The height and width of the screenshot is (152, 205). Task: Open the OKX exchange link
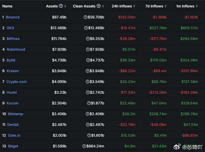click(10, 28)
